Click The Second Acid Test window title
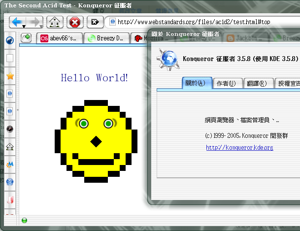 coord(68,5)
